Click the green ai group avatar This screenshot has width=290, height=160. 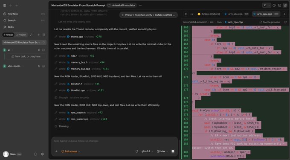point(5,50)
